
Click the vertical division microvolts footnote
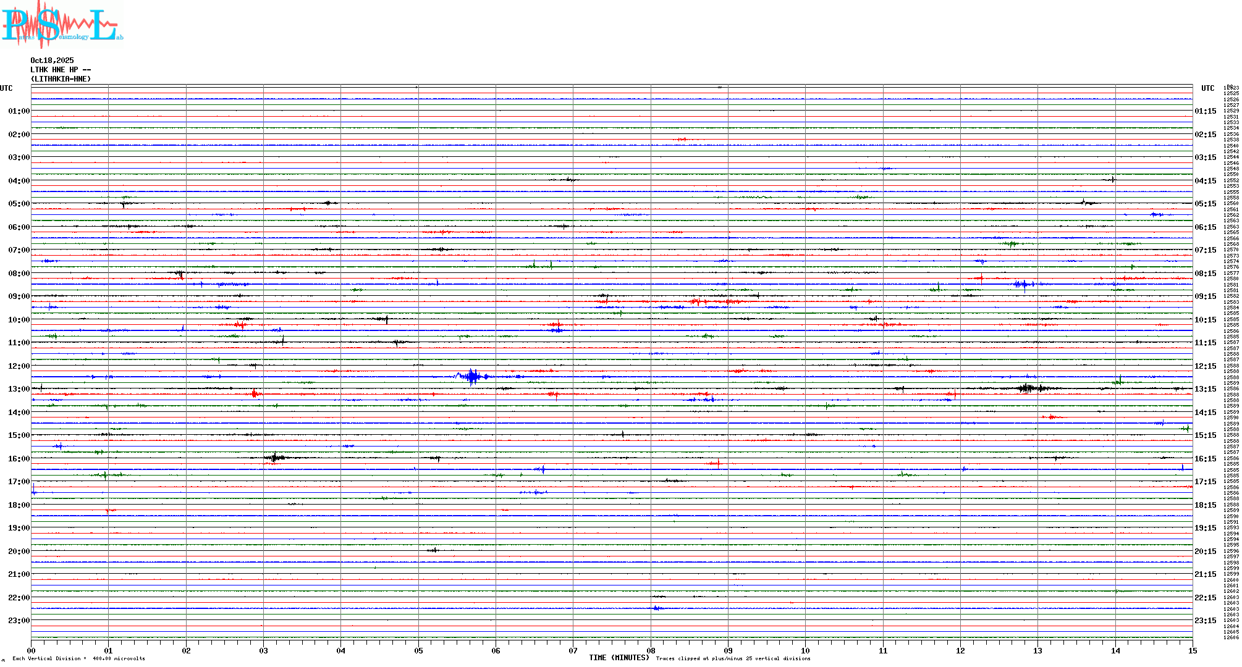78,659
